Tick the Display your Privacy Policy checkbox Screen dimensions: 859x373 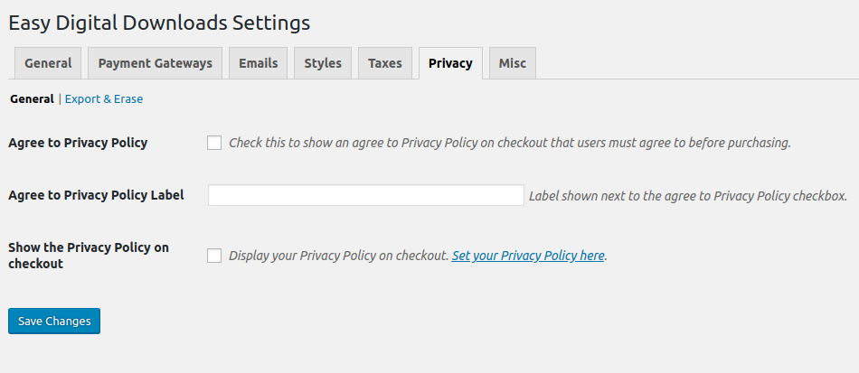[214, 256]
